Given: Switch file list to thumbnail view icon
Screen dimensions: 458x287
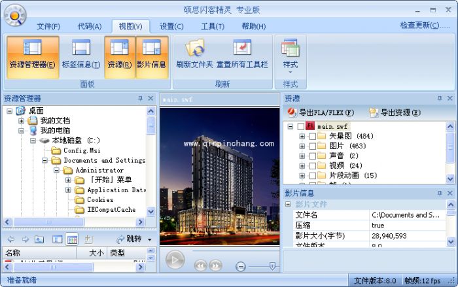Looking at the screenshot, I should pos(72,239).
